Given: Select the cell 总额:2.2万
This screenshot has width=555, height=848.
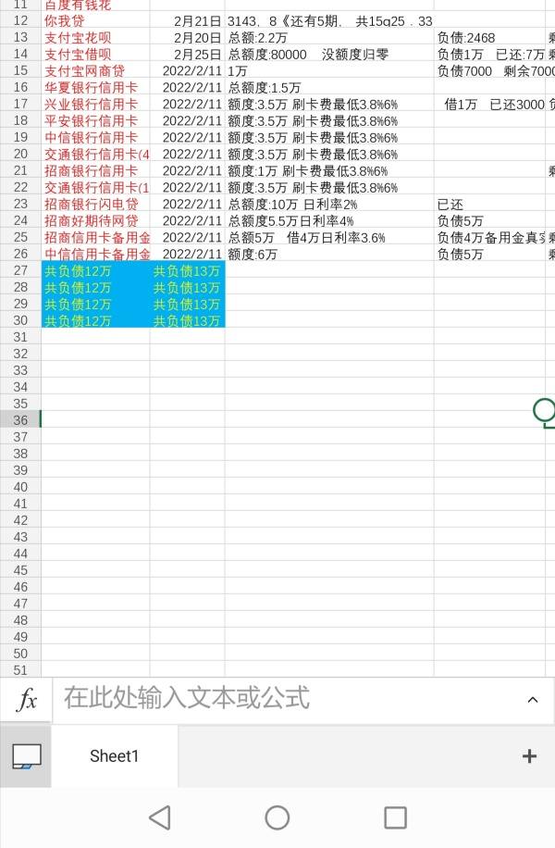Looking at the screenshot, I should pos(329,38).
